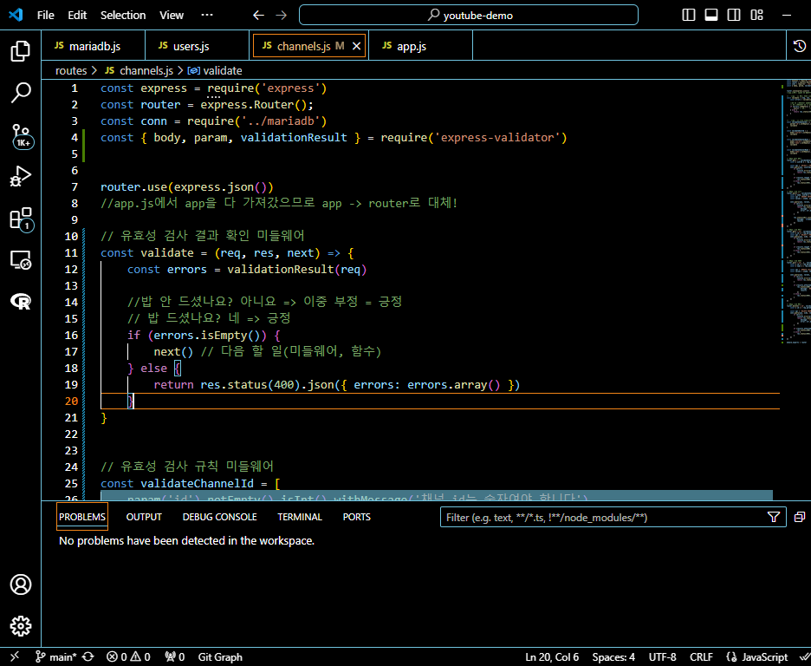The height and width of the screenshot is (666, 811).
Task: Click the main* git branch indicator
Action: [x=55, y=656]
